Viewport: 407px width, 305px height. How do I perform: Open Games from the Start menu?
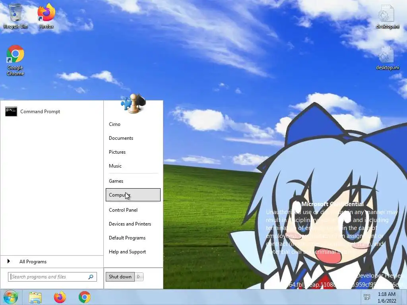coord(133,181)
